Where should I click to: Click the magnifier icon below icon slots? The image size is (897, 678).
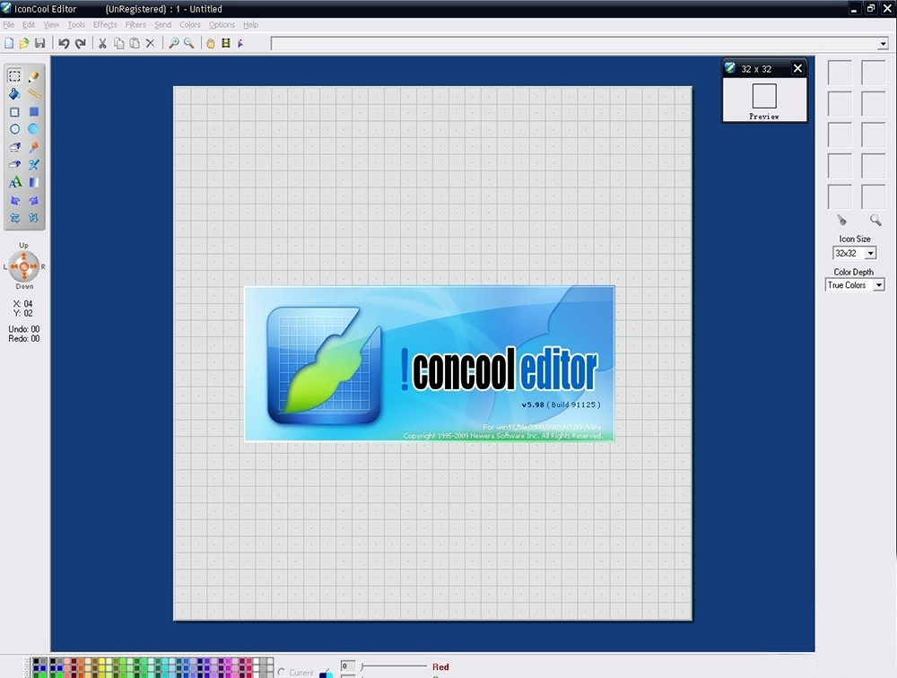click(875, 221)
